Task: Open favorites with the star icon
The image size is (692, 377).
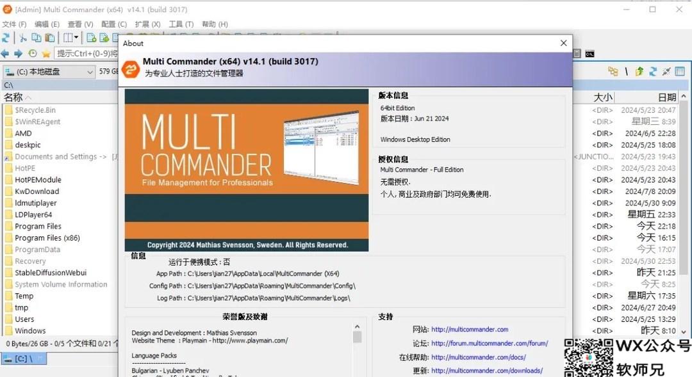Action: (x=46, y=54)
